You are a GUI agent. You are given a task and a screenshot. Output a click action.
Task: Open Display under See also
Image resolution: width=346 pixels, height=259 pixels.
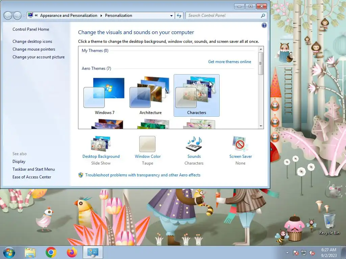coord(19,162)
